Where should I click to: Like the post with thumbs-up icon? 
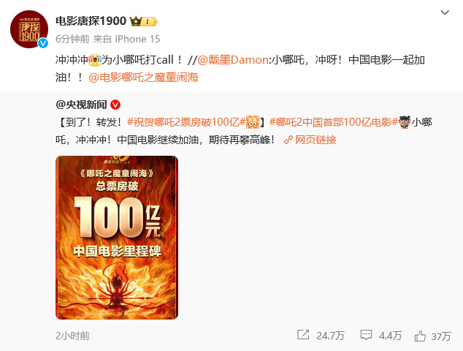point(420,336)
